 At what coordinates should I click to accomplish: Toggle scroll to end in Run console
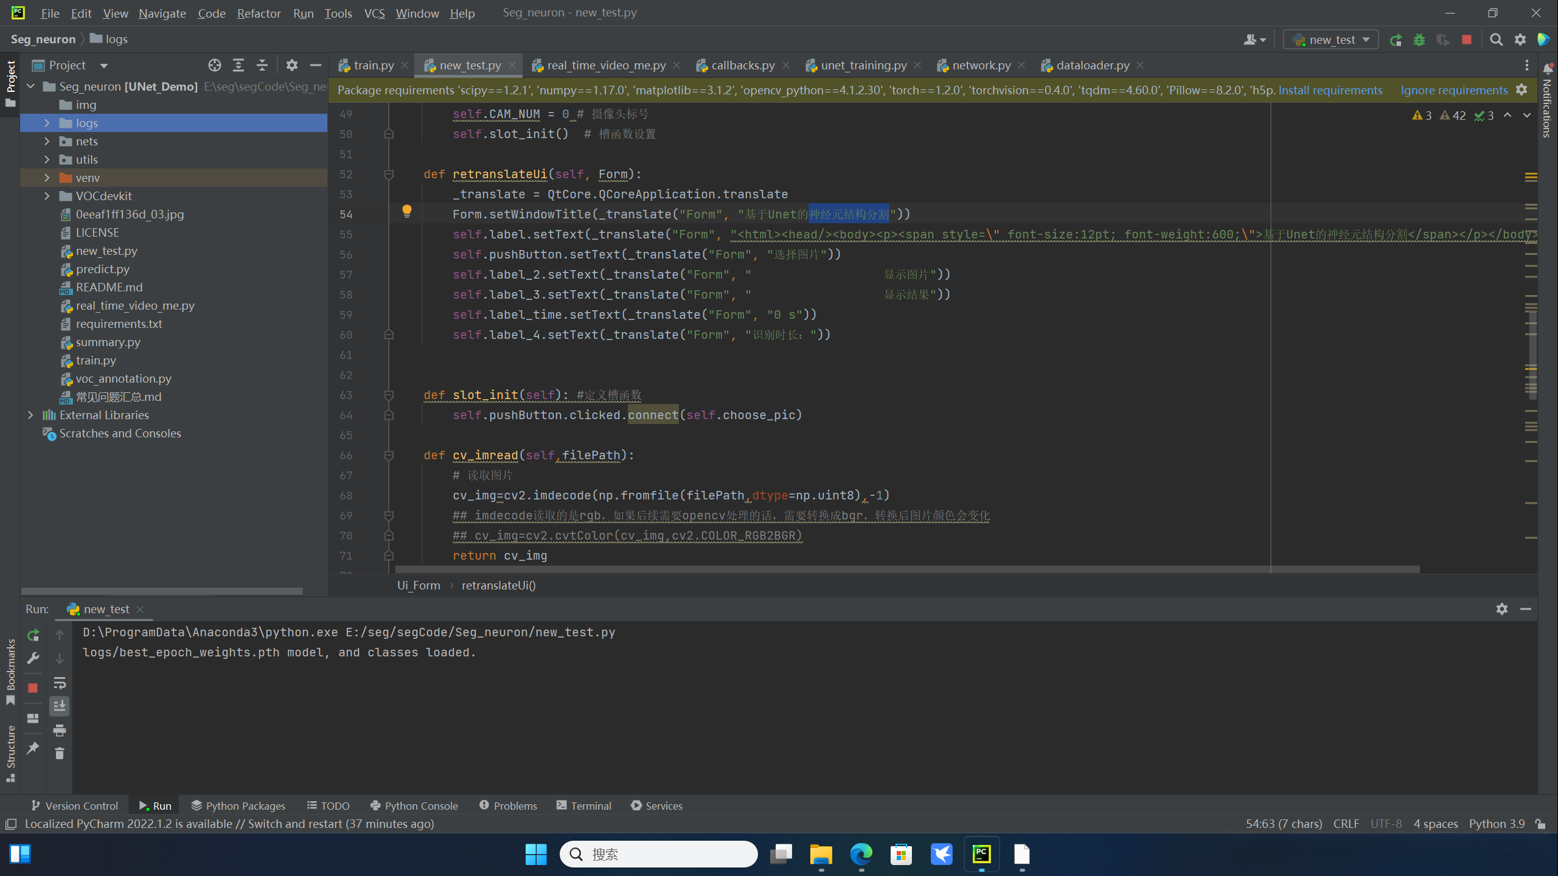tap(59, 706)
